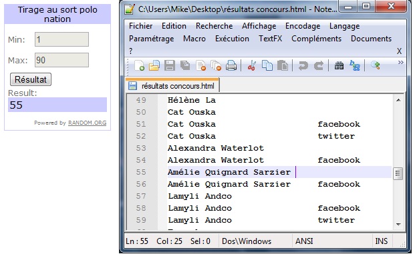Click the editor scrollbar down arrow

pos(398,224)
